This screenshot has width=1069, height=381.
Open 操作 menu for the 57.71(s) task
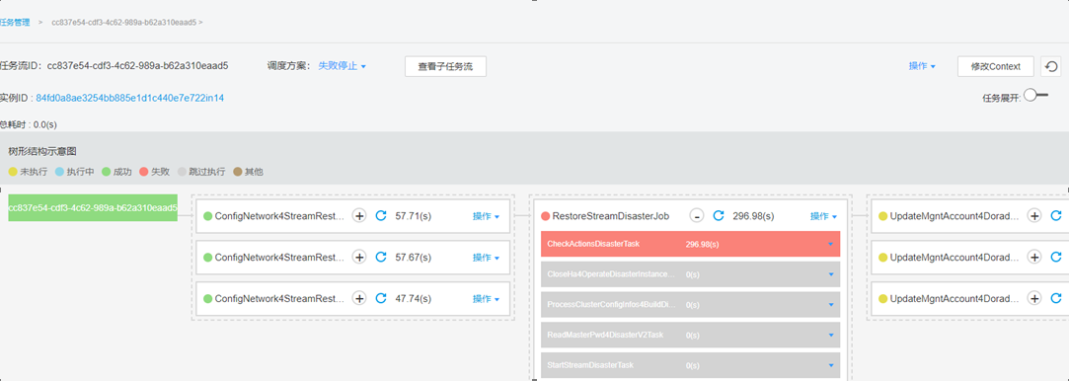pyautogui.click(x=486, y=216)
